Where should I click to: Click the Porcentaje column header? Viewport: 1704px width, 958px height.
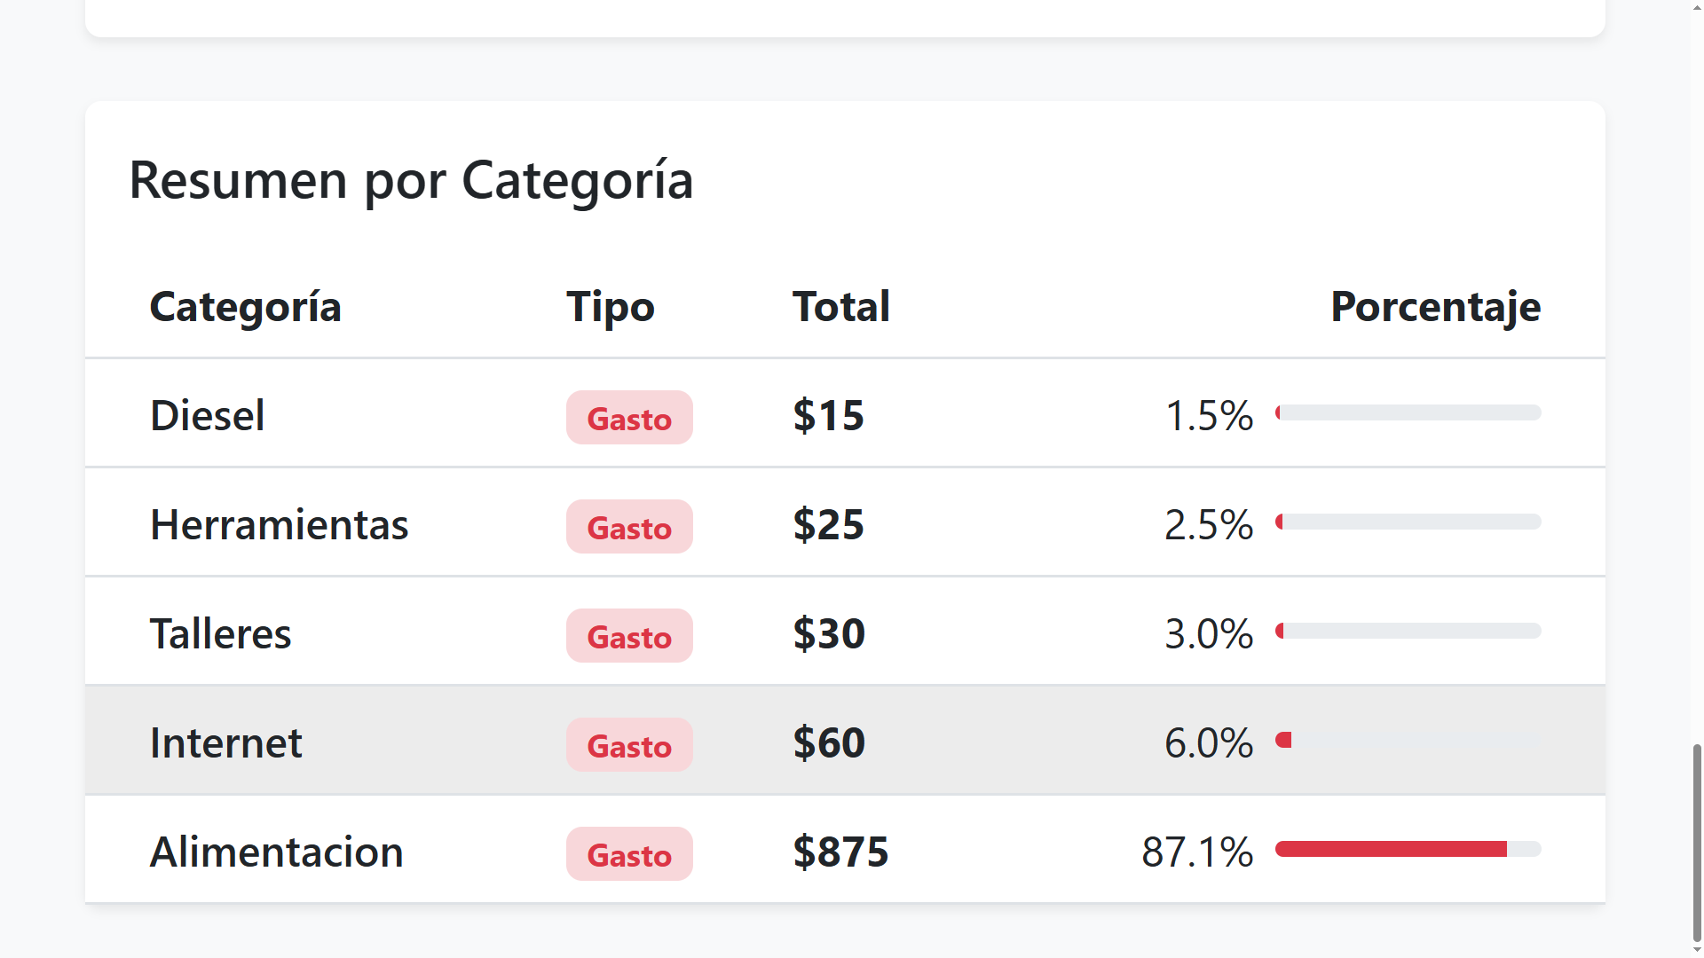tap(1435, 307)
